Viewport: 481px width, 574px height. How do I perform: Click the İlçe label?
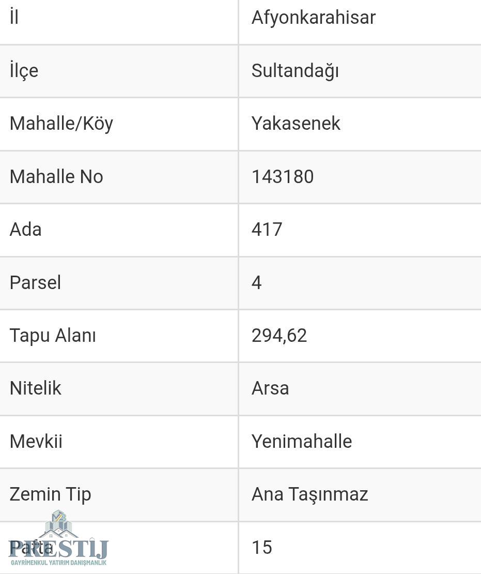pyautogui.click(x=24, y=70)
